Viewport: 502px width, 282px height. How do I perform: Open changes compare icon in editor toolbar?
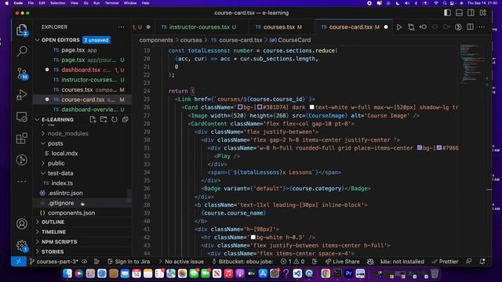point(411,27)
